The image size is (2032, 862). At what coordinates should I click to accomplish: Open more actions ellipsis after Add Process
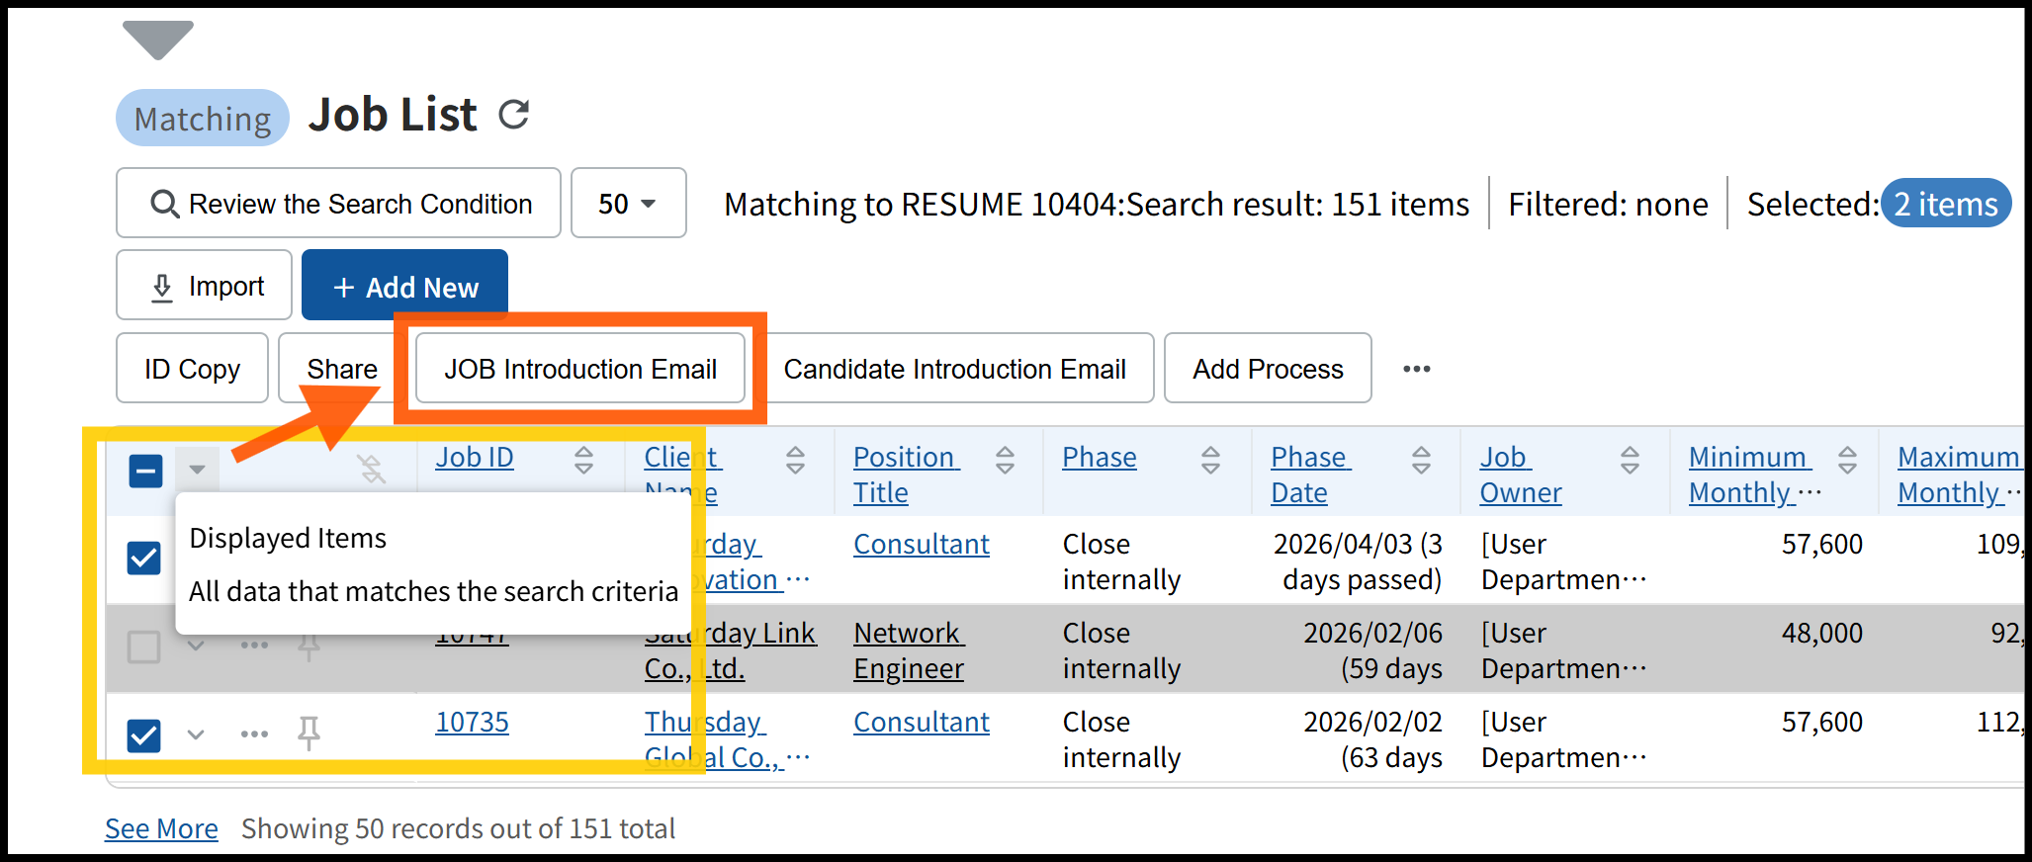tap(1416, 369)
